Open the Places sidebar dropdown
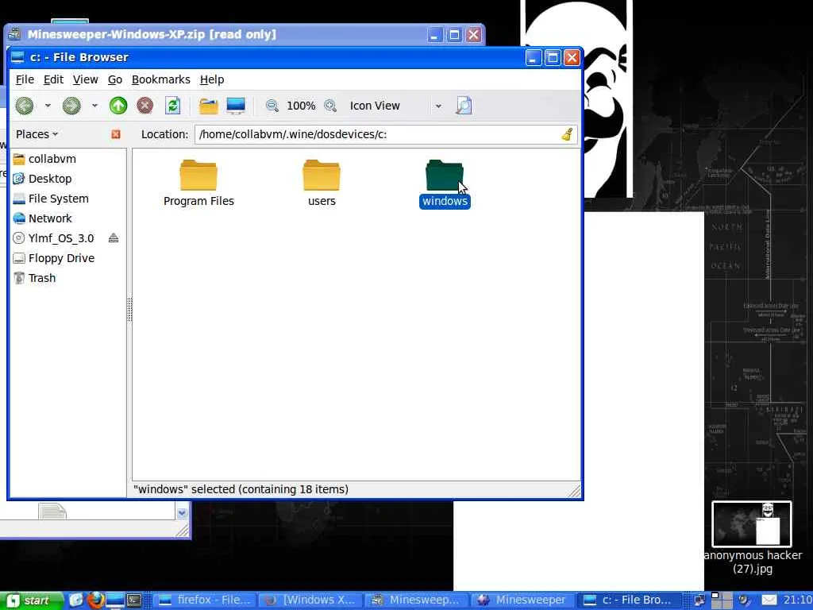Screen dimensions: 813x610 pyautogui.click(x=37, y=134)
